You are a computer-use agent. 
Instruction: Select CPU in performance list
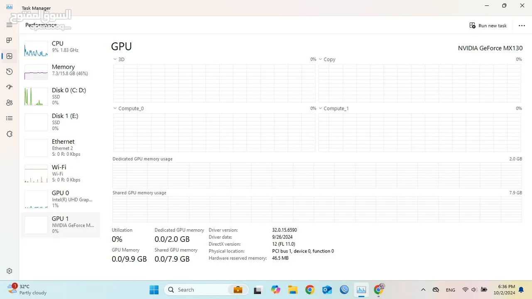coord(60,49)
